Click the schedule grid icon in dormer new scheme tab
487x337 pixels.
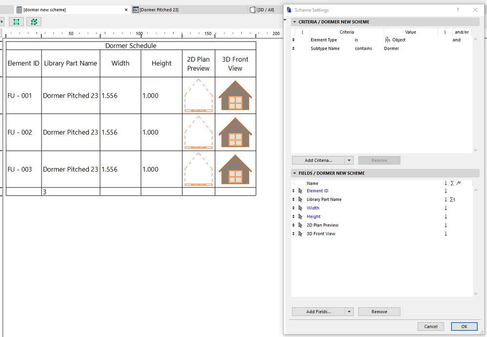19,10
